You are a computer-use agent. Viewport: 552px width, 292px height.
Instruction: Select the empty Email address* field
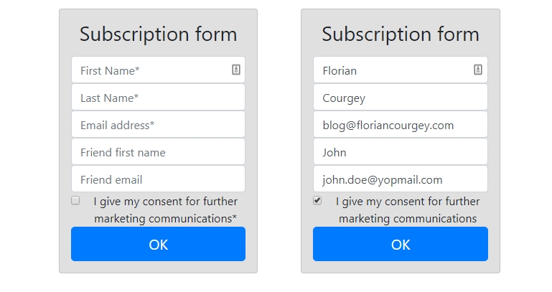pyautogui.click(x=158, y=125)
